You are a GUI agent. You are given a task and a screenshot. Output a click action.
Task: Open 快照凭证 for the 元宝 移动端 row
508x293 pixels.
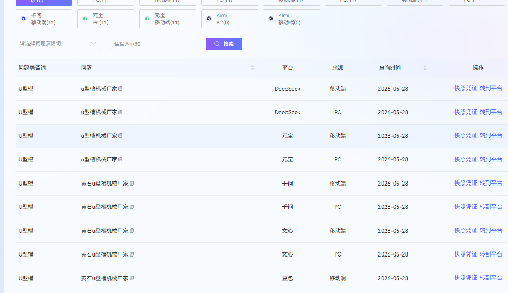tap(465, 135)
